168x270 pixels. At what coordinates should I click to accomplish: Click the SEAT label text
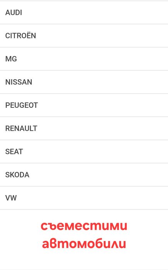pos(14,151)
